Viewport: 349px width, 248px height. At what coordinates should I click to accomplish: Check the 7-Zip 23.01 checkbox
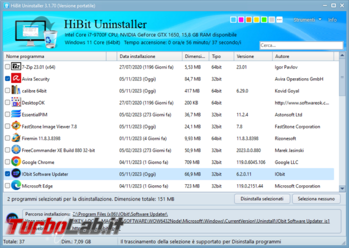(8, 67)
